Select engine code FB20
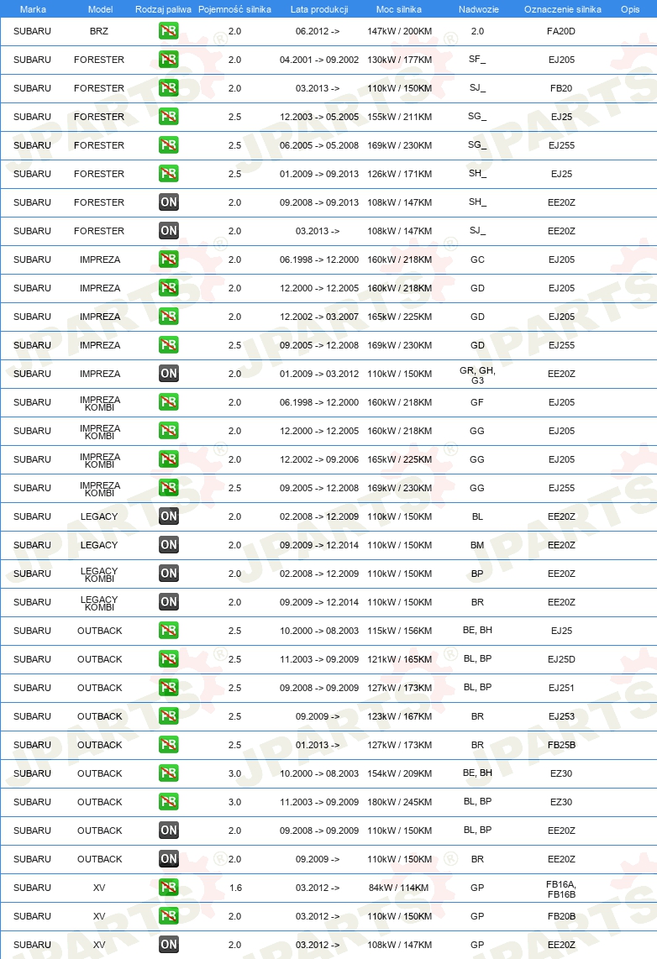657x959 pixels. 561,88
